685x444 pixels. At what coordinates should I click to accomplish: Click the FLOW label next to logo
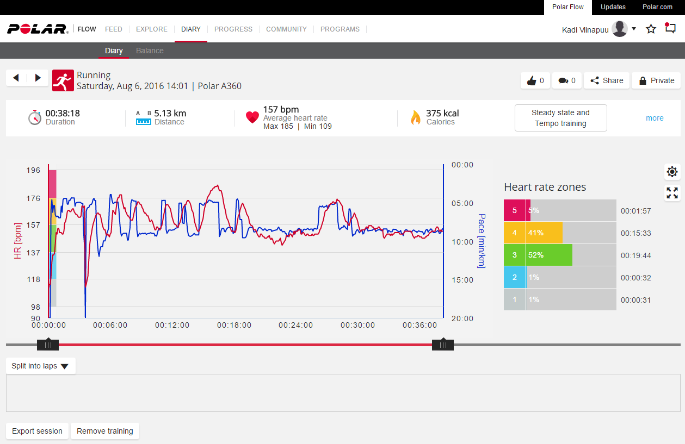click(x=87, y=29)
